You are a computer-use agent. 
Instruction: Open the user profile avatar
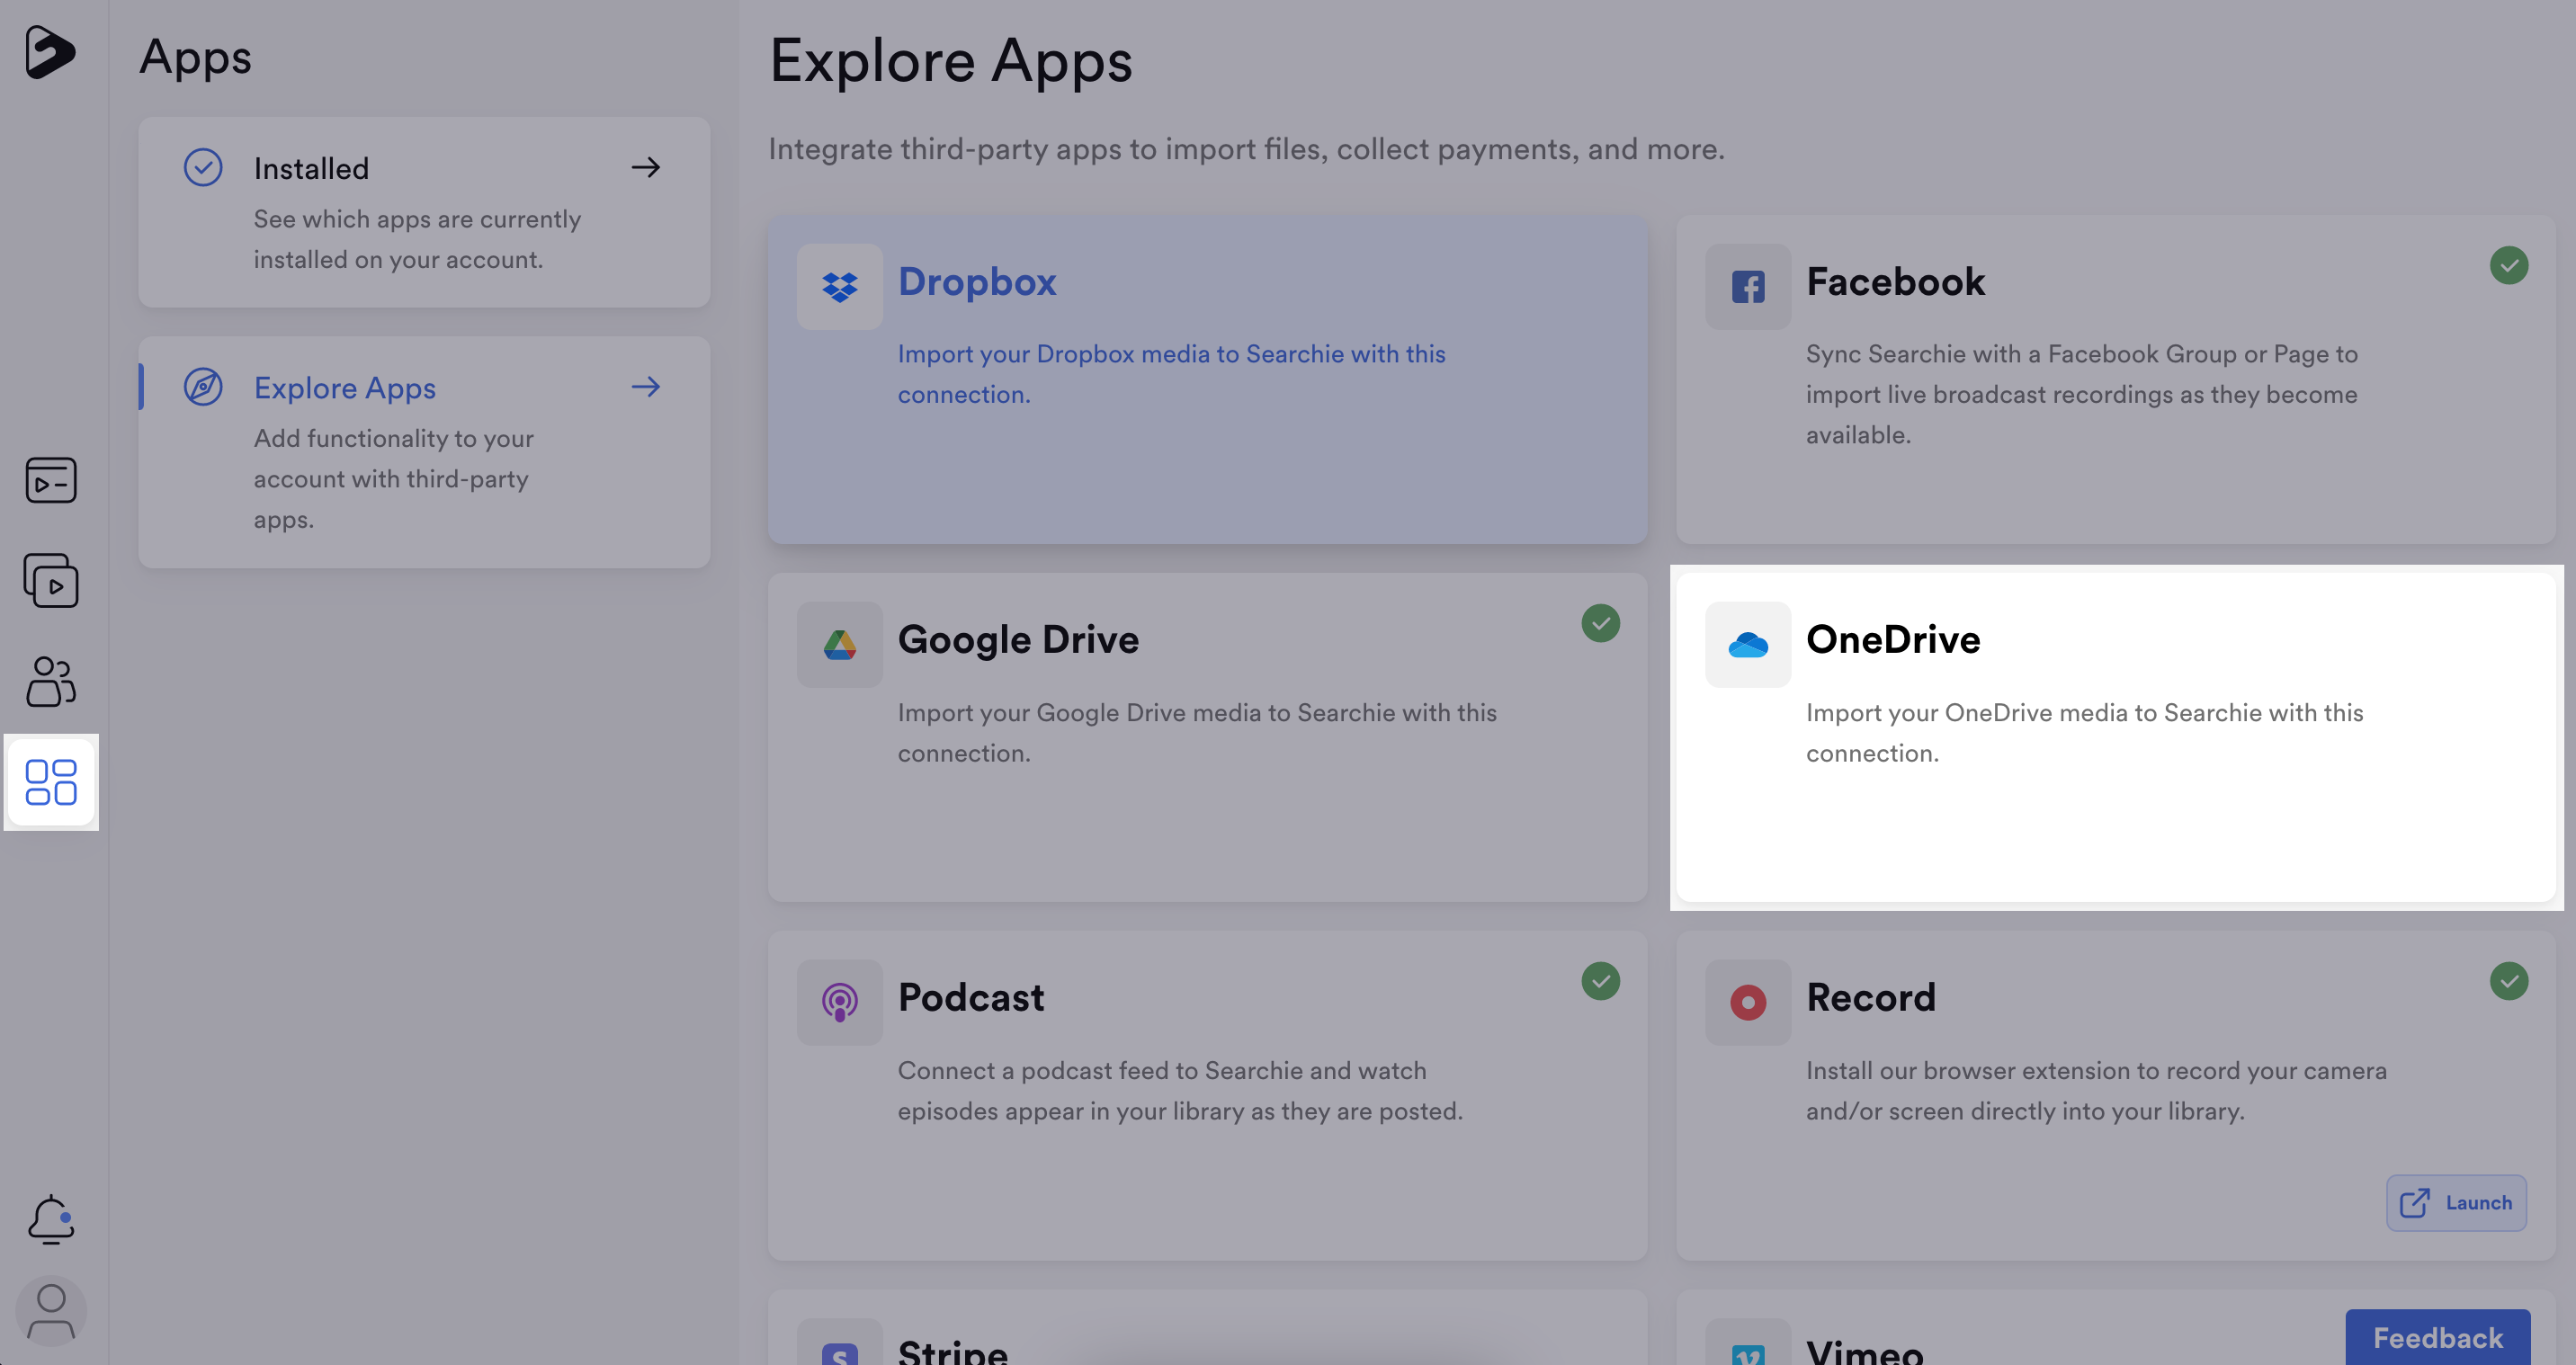[x=51, y=1311]
